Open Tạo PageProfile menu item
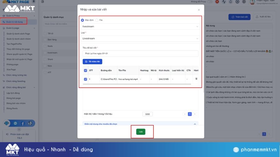 coord(14,44)
